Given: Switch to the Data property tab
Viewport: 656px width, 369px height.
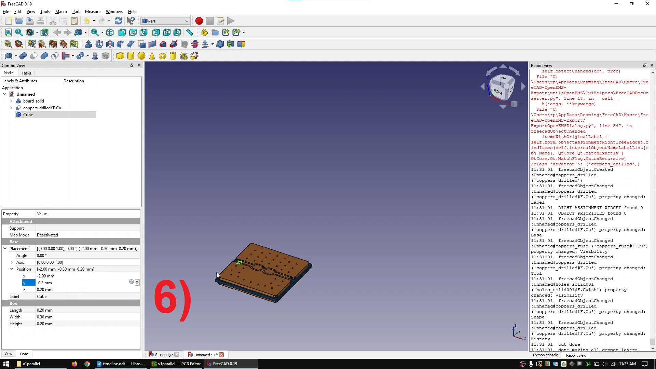Looking at the screenshot, I should click(24, 354).
